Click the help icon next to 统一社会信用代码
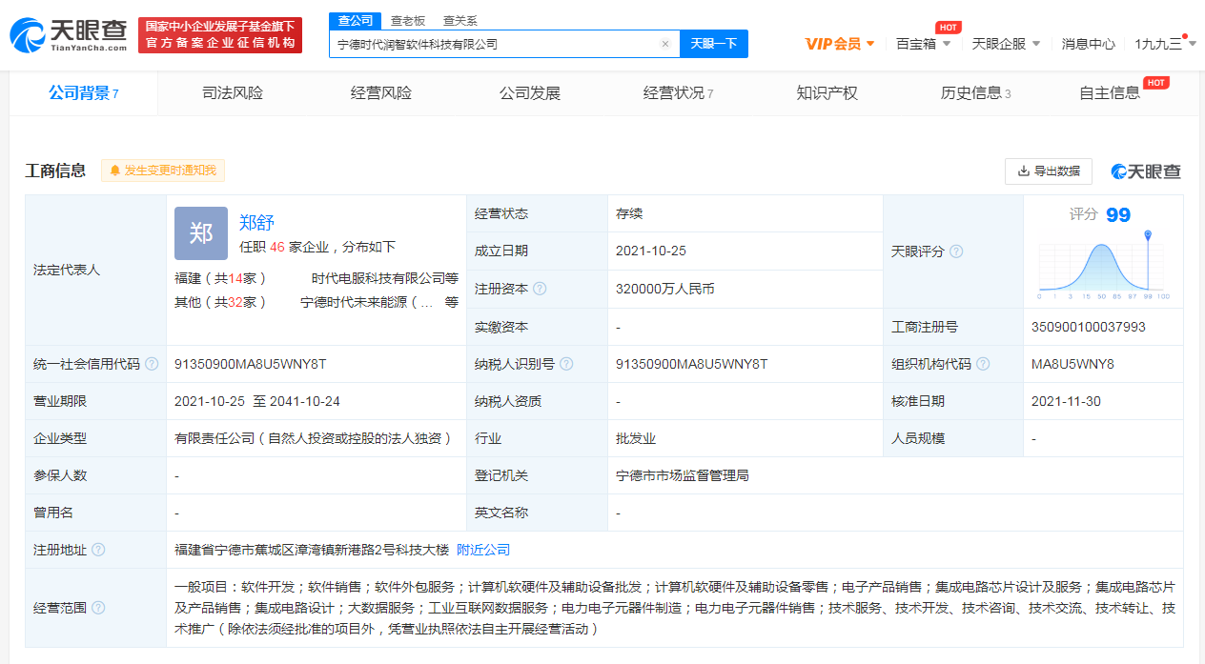Image resolution: width=1205 pixels, height=664 pixels. pos(152,364)
